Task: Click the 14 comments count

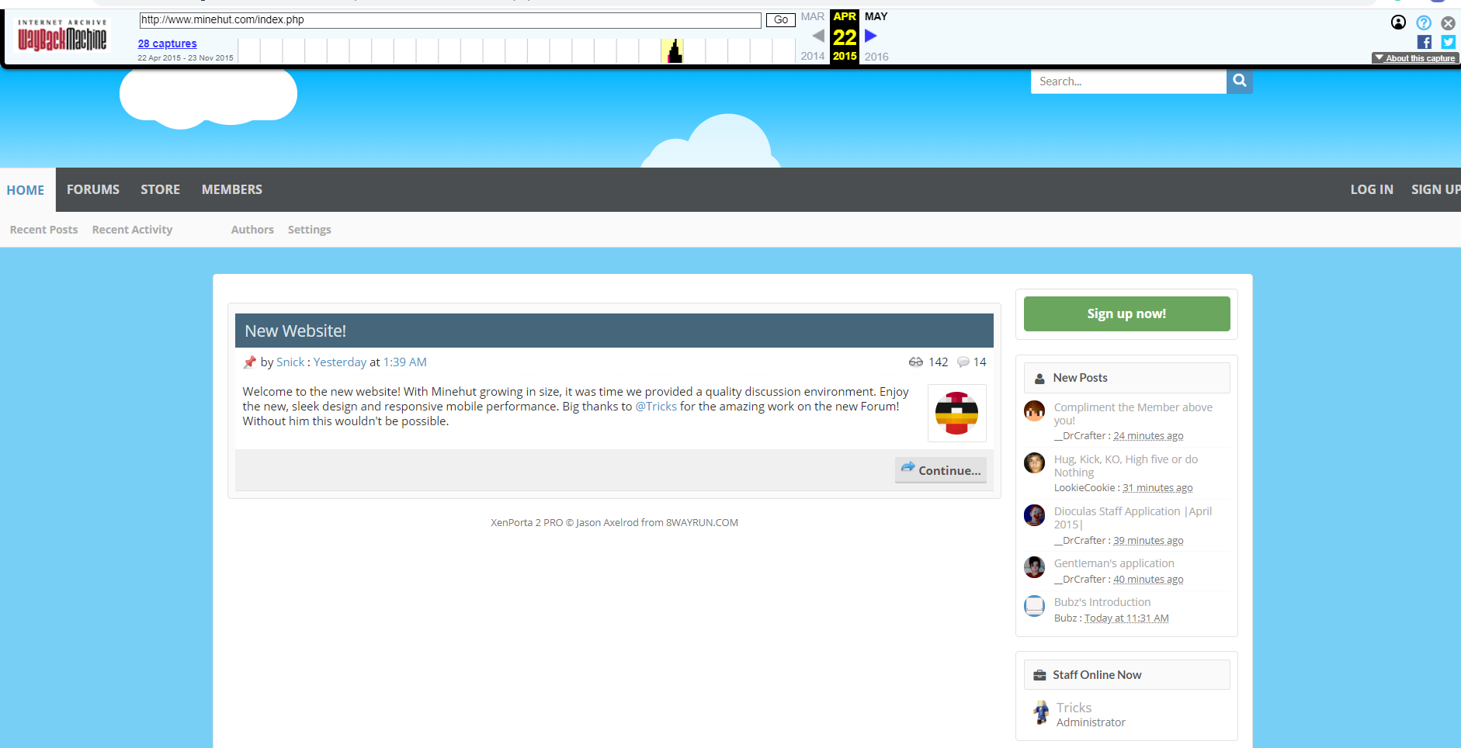Action: click(x=980, y=362)
